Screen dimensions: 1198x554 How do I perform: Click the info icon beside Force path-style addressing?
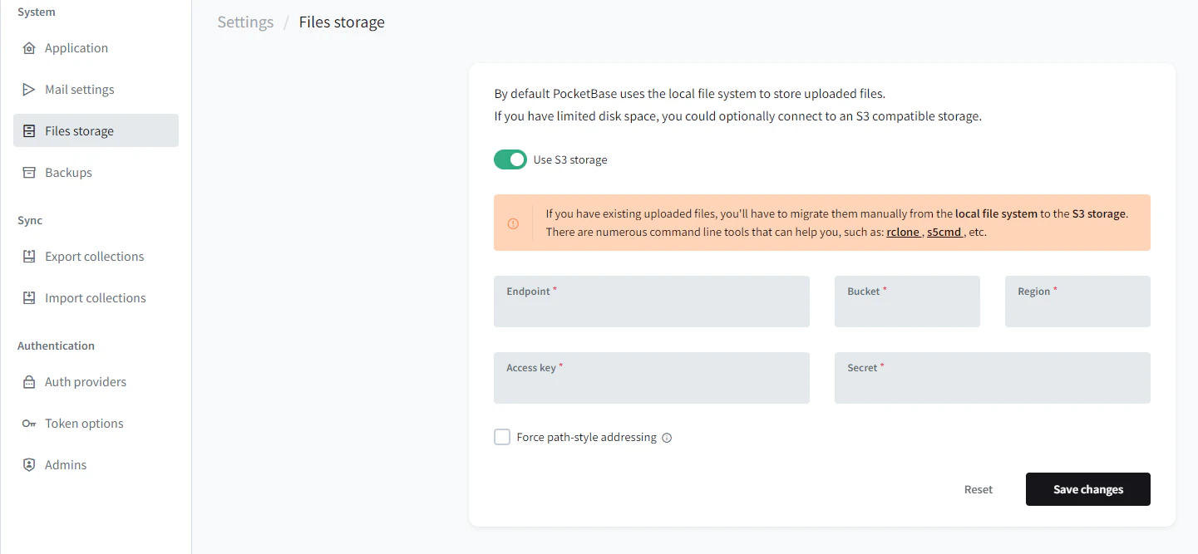[x=667, y=438]
